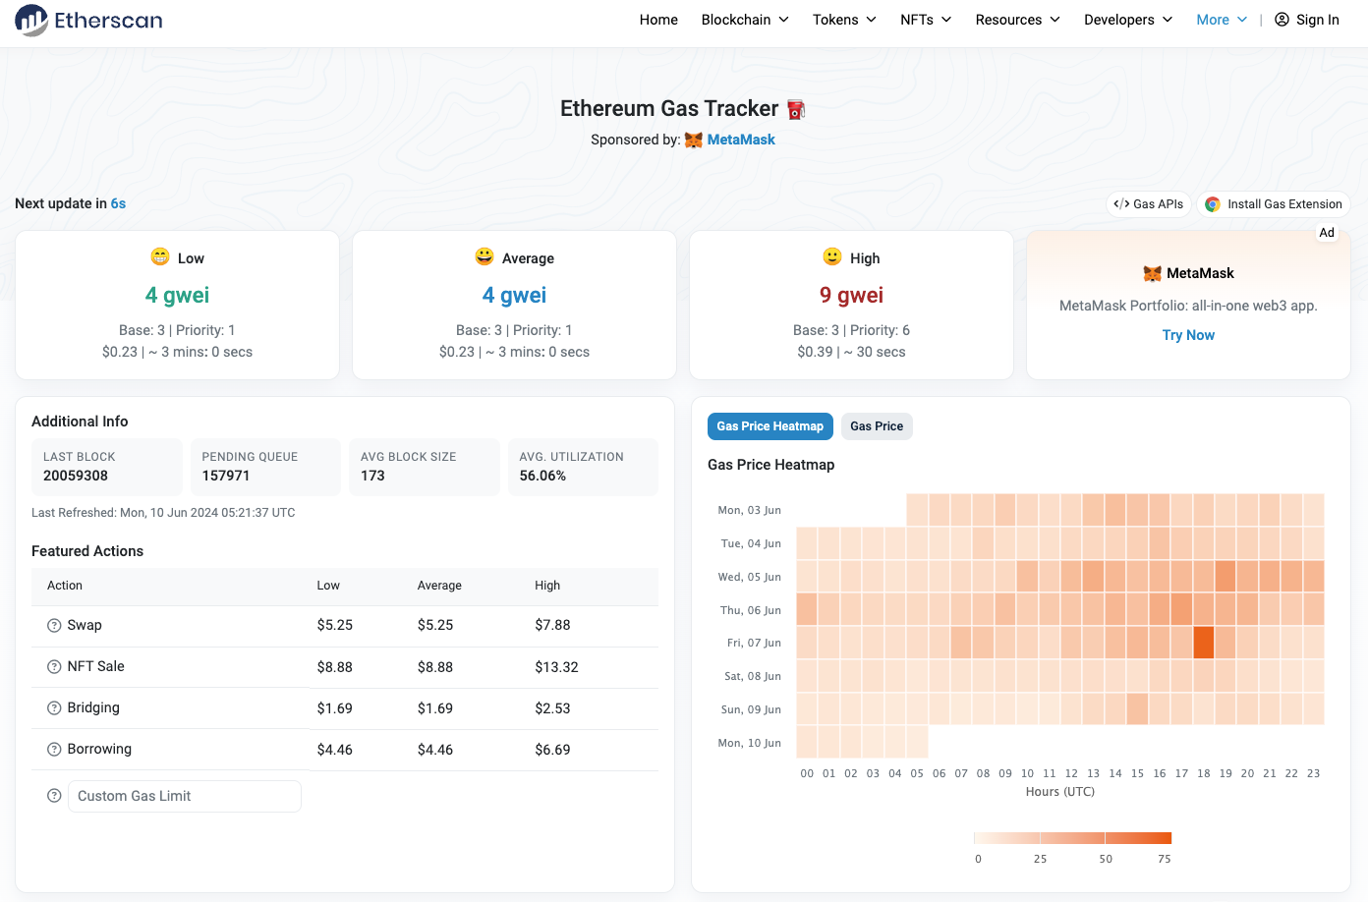The width and height of the screenshot is (1368, 902).
Task: Click the High card $0.39 estimate text
Action: [x=851, y=352]
